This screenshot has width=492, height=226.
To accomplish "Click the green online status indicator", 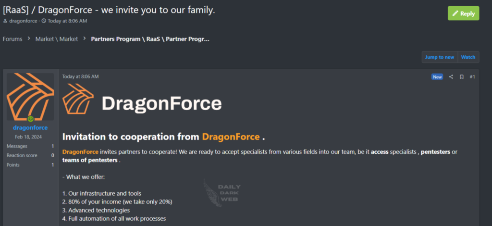I will [30, 119].
